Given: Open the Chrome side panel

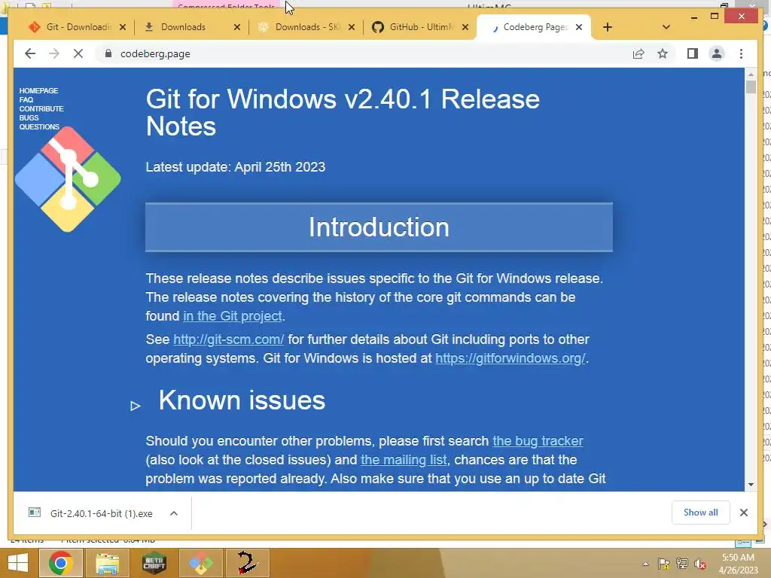Looking at the screenshot, I should click(693, 53).
